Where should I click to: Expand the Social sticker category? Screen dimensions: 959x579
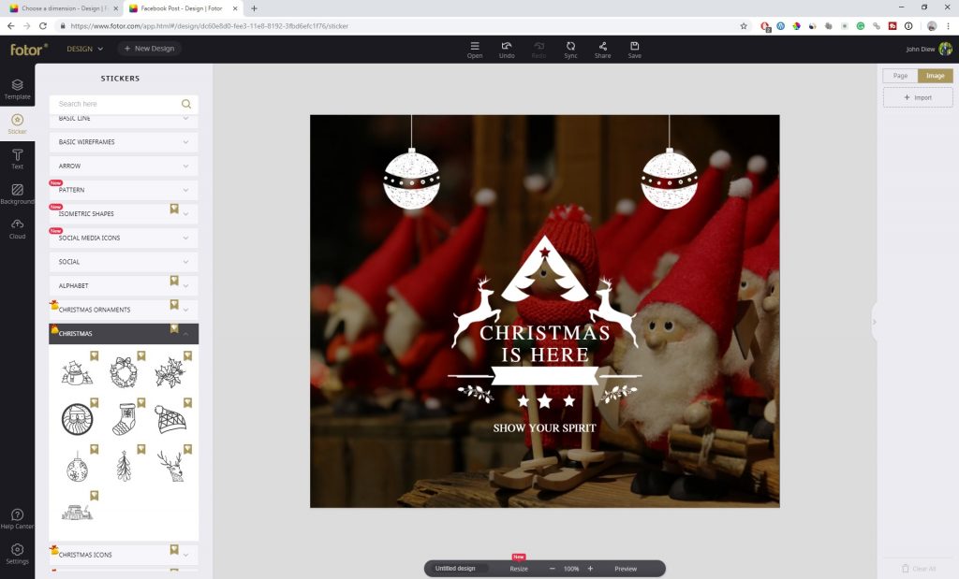[124, 261]
